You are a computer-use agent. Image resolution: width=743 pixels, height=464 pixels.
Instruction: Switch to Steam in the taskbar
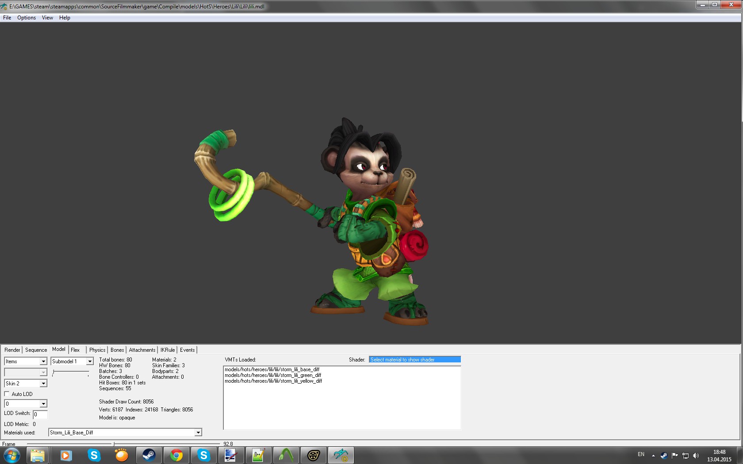click(149, 455)
